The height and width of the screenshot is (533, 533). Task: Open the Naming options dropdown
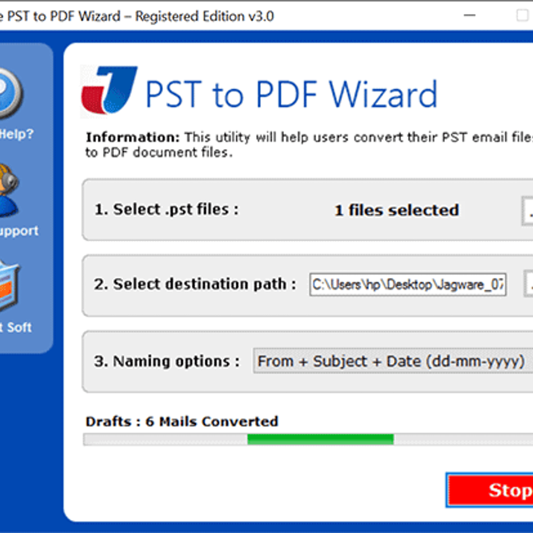click(393, 361)
